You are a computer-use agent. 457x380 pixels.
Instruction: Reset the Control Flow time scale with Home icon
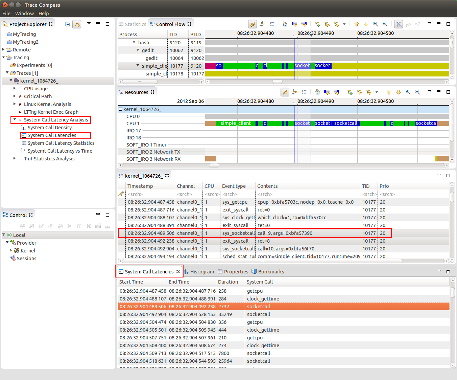285,24
